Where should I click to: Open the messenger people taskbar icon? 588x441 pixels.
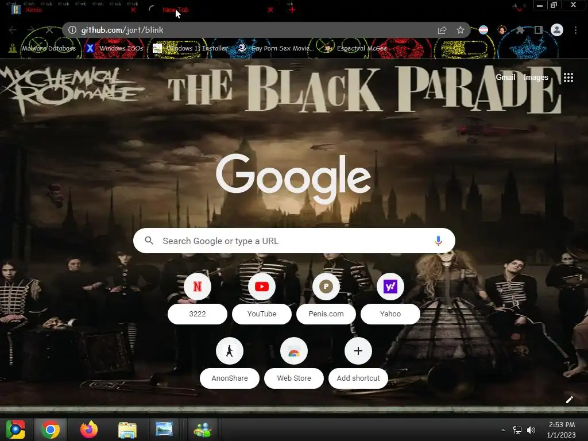pos(203,430)
